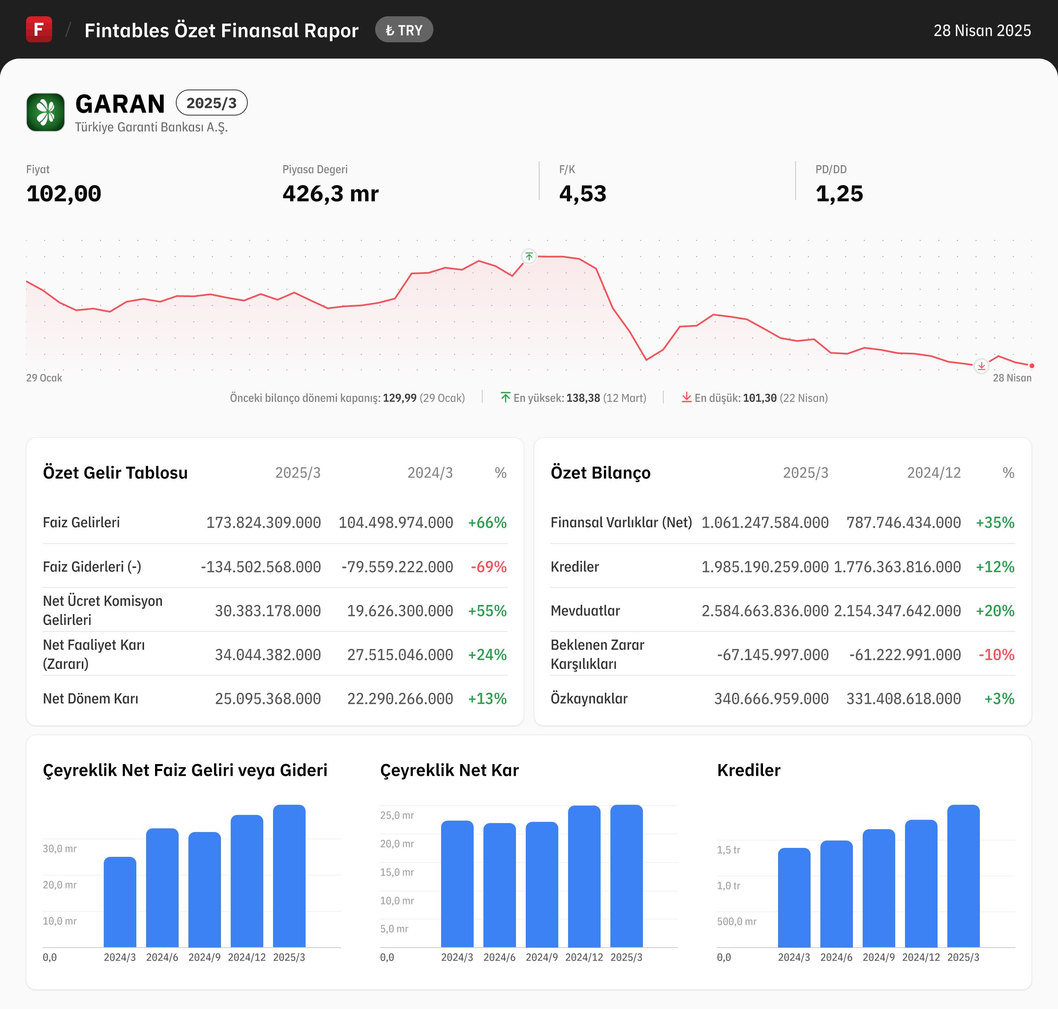Click the Krediler row label in Özet Bilanço
1058x1009 pixels.
click(x=575, y=566)
